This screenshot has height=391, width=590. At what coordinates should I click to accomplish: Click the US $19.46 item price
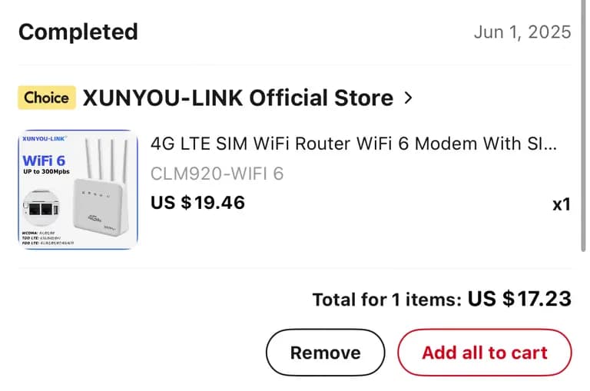click(197, 203)
